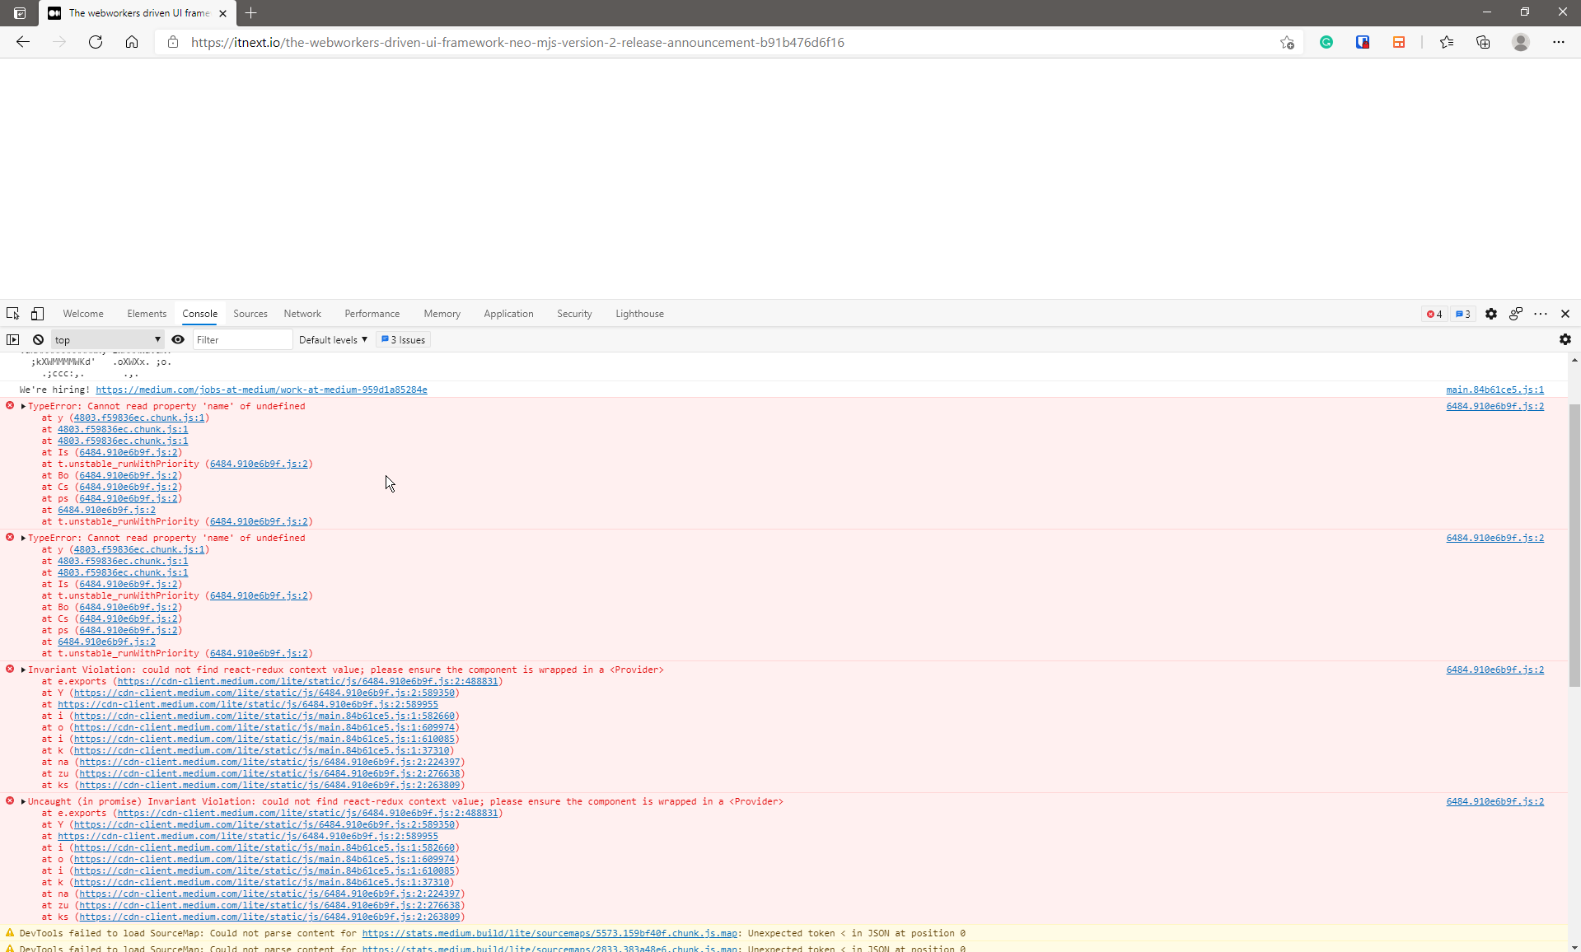1581x952 pixels.
Task: Click the 3 Issues button
Action: pyautogui.click(x=404, y=339)
